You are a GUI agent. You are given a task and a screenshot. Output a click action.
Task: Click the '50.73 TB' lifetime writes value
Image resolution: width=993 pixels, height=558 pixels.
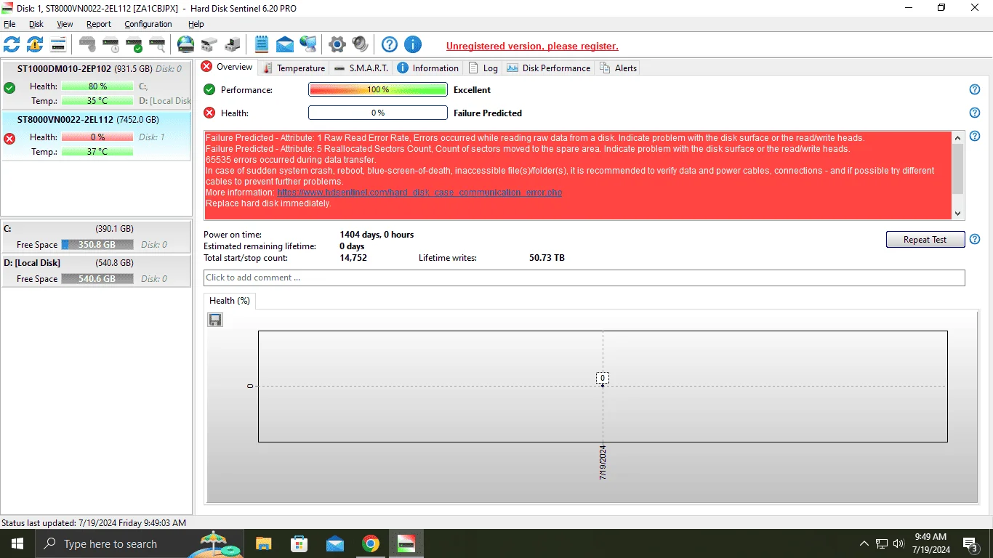[547, 258]
